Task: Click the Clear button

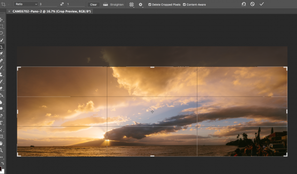Action: coord(93,4)
